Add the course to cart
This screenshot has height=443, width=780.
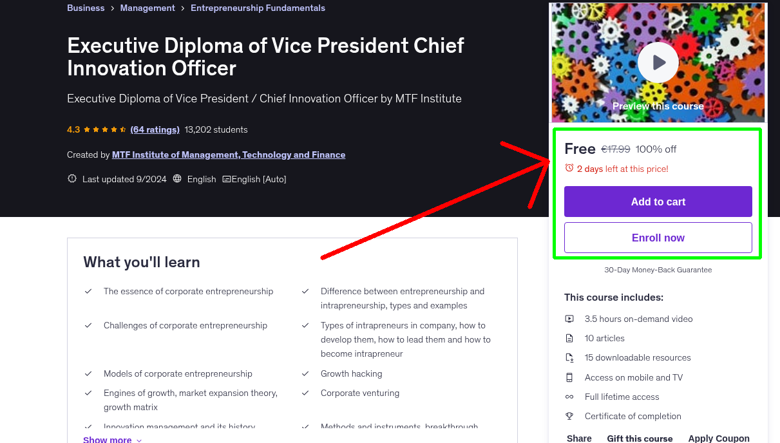(658, 201)
